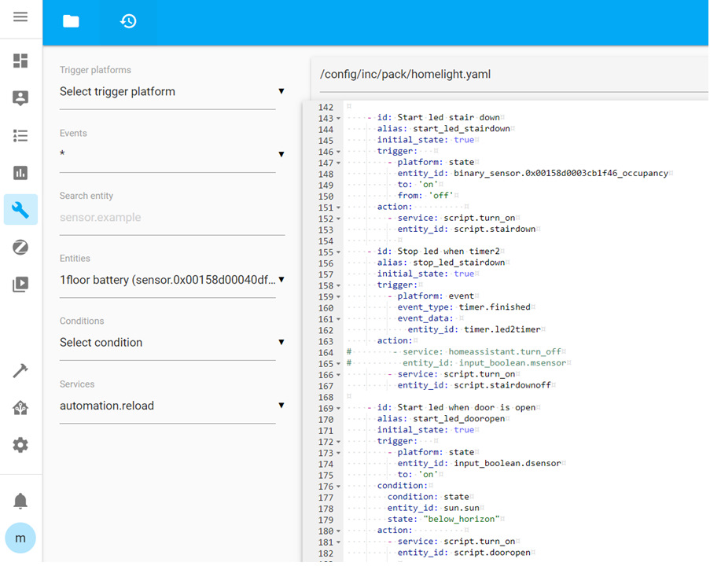Open the file browser folder icon
This screenshot has width=710, height=566.
71,21
